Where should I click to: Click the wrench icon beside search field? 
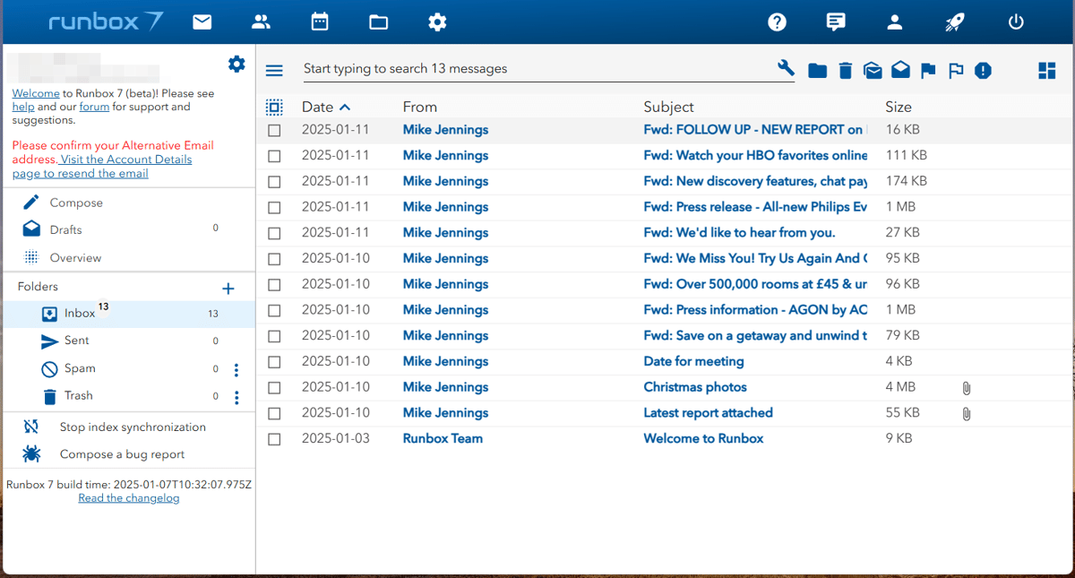tap(786, 69)
